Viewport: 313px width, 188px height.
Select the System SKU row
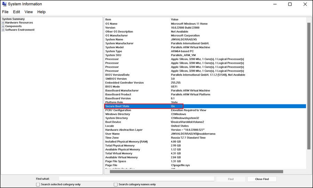pyautogui.click(x=205, y=55)
